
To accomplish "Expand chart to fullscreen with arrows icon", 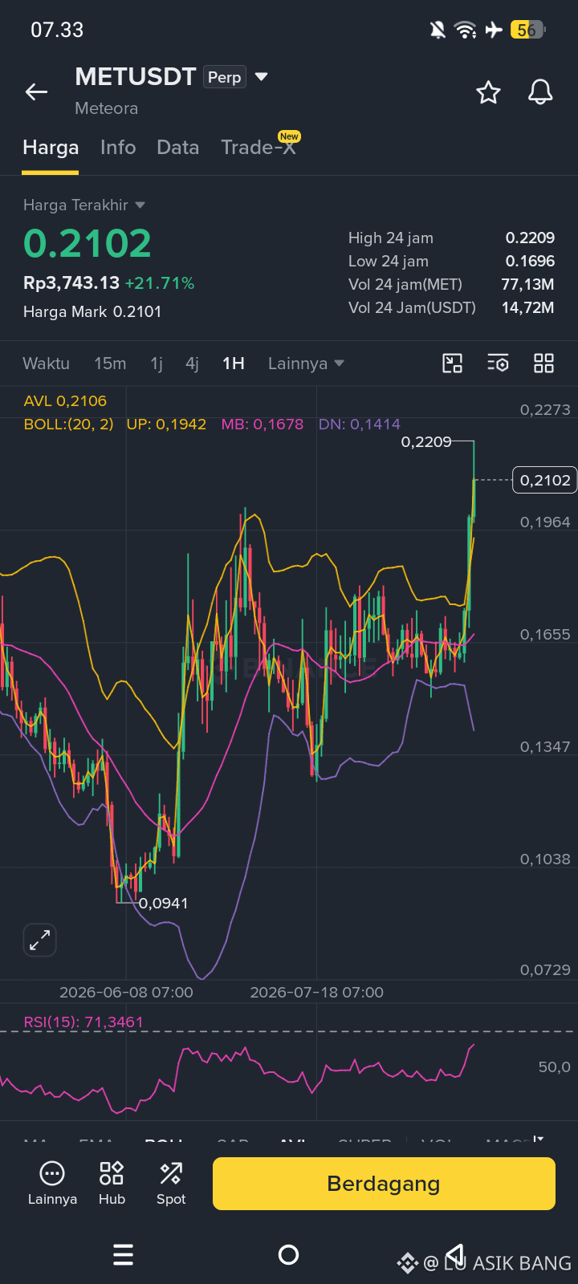I will click(x=40, y=940).
